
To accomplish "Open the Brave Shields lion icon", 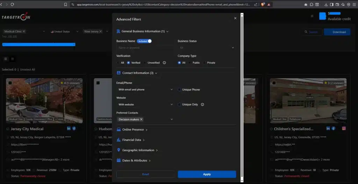I will tap(263, 4).
